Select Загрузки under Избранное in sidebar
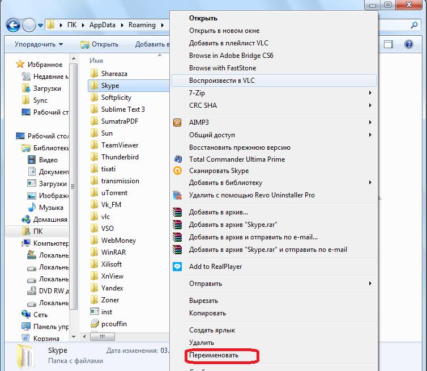The image size is (427, 371). [47, 88]
